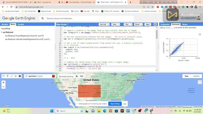The width and height of the screenshot is (203, 114).
Task: Open Microsoft Edge from taskbar
Action: click(x=105, y=111)
